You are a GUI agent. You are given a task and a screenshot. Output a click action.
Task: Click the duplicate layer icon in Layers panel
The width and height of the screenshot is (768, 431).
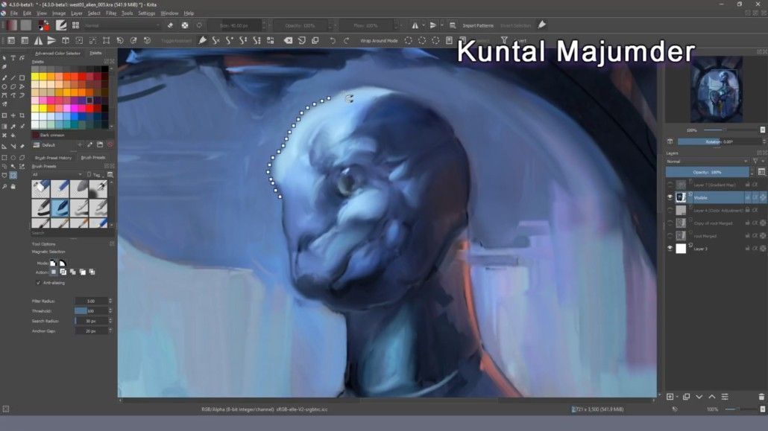pyautogui.click(x=686, y=397)
